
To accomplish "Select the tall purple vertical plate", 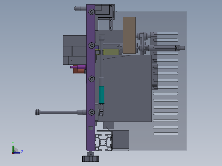I will pos(91,77).
